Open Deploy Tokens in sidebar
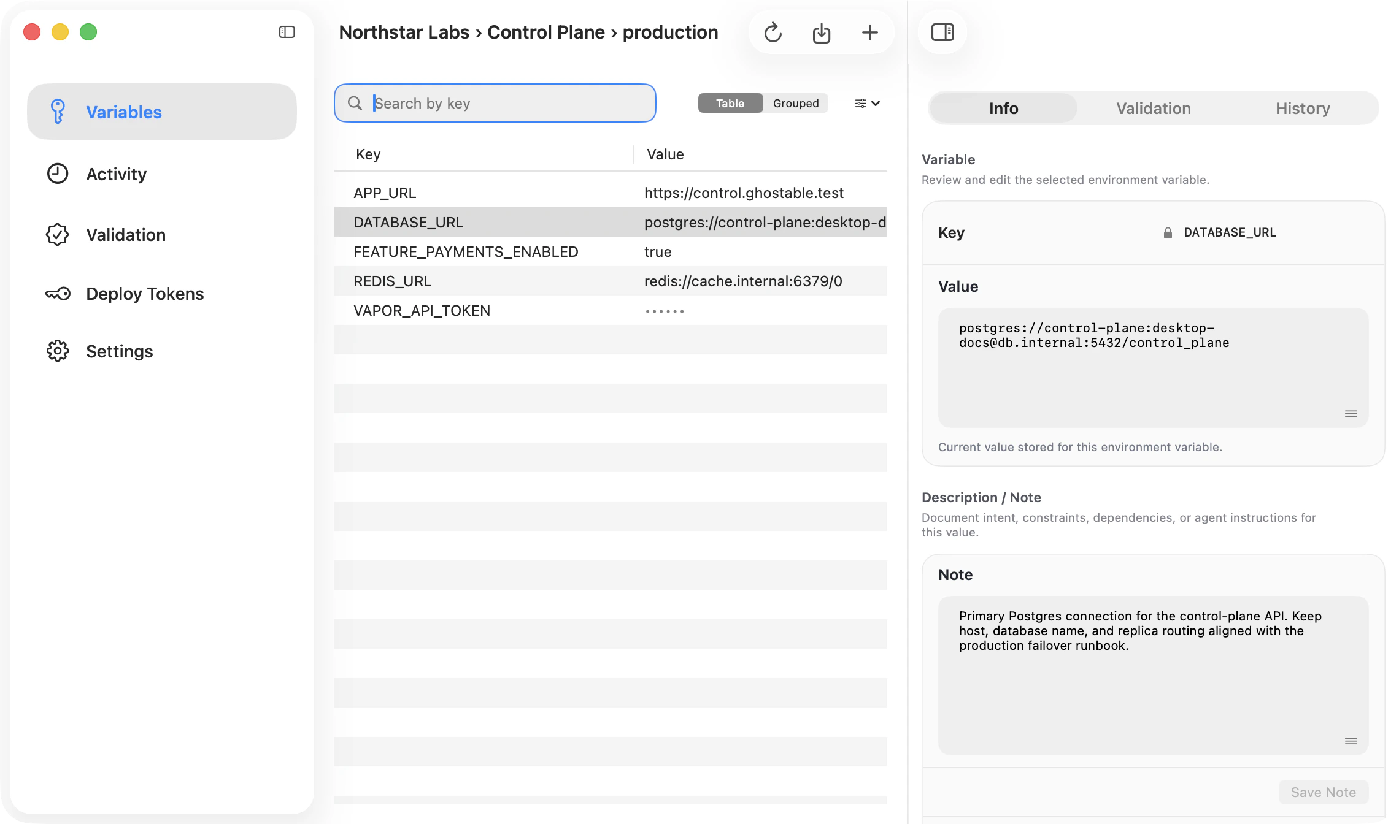This screenshot has width=1399, height=824. click(x=144, y=294)
